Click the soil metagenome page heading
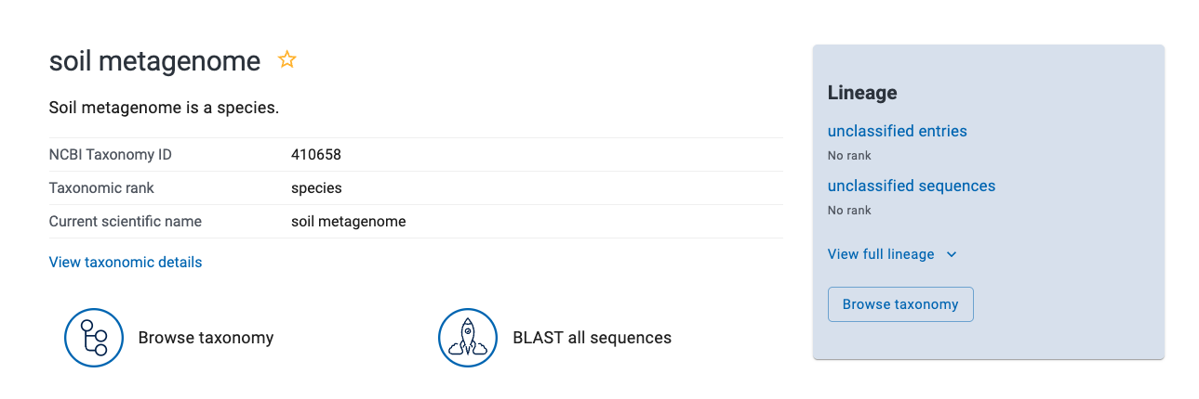Viewport: 1199px width, 399px height. [x=154, y=61]
